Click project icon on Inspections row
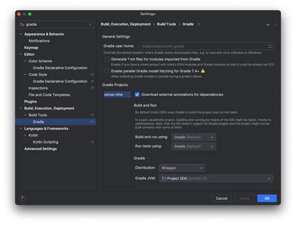 tap(92, 88)
